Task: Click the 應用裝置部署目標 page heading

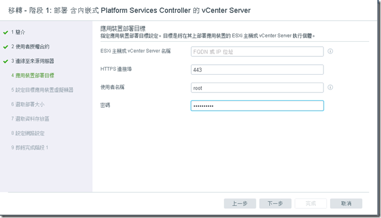Action: pyautogui.click(x=123, y=28)
